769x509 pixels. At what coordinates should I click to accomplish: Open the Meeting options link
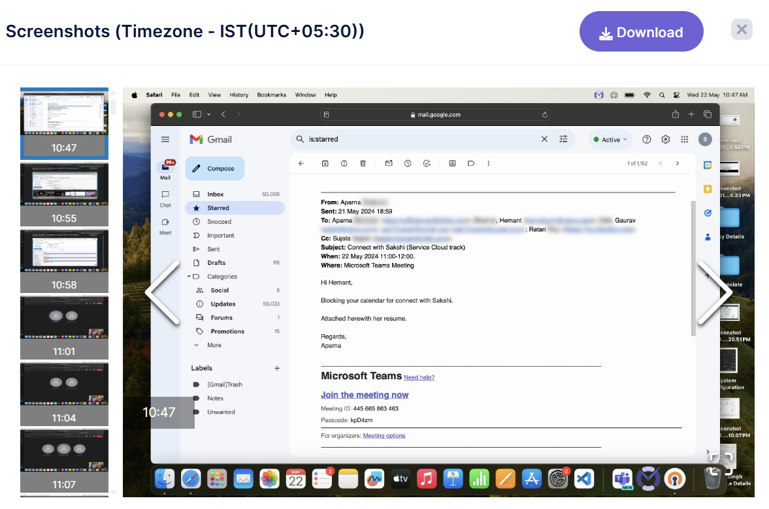(384, 436)
